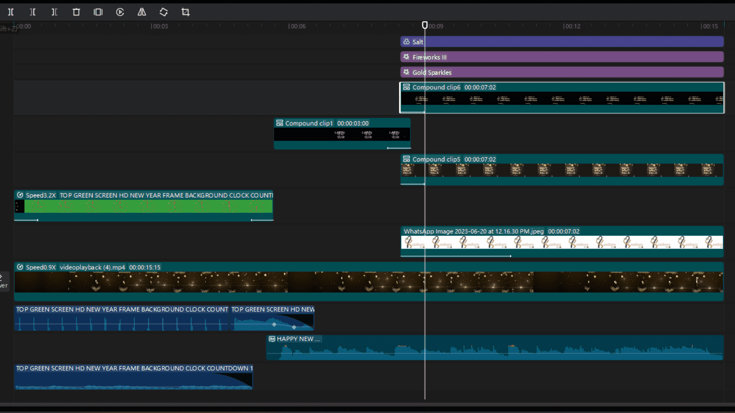The width and height of the screenshot is (735, 413).
Task: Select the first TOP GREEN SCREEN audio clip
Action: [122, 318]
